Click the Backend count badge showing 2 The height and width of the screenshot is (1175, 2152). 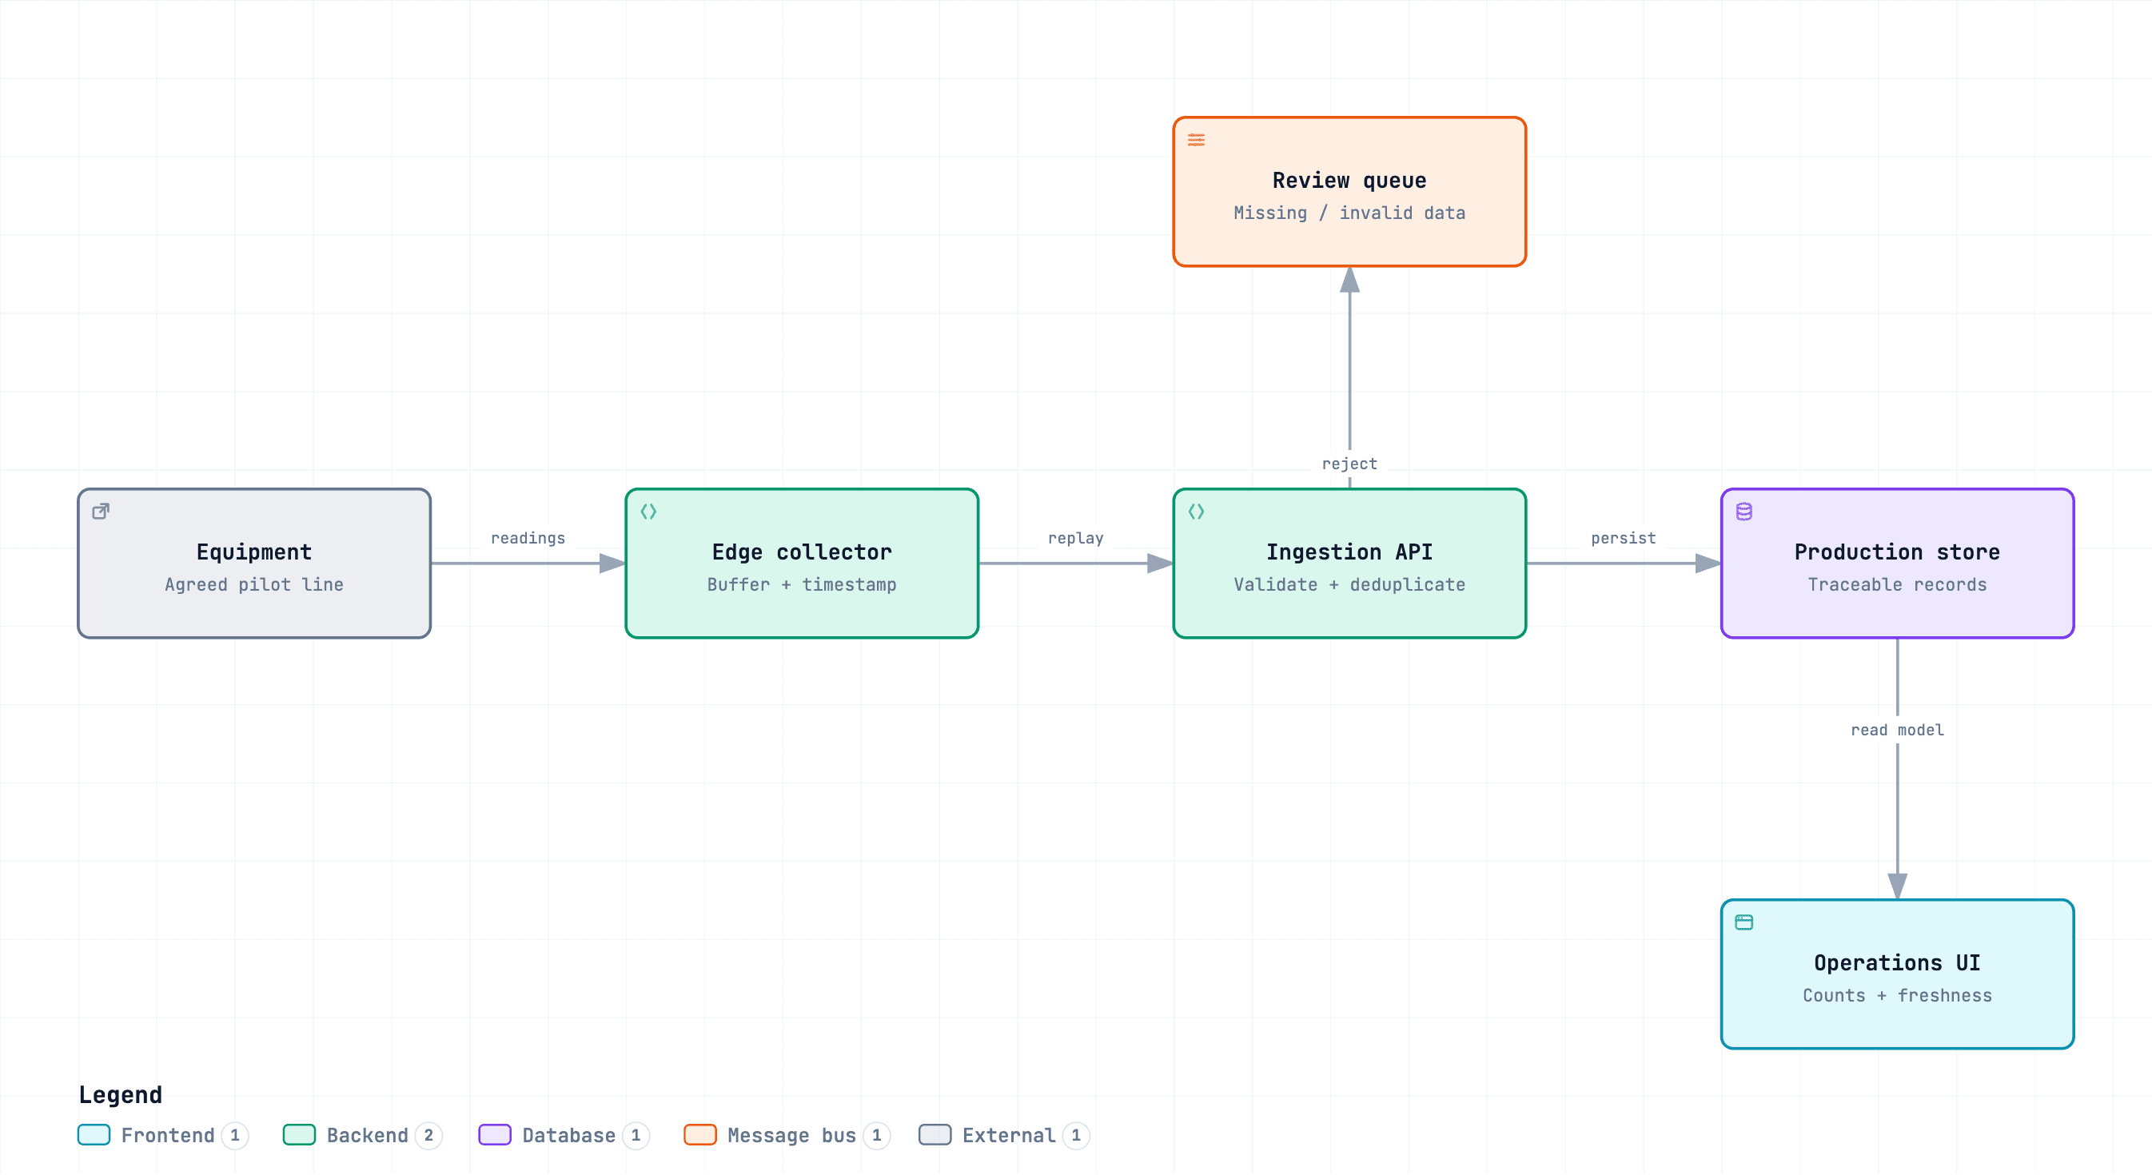pos(428,1136)
